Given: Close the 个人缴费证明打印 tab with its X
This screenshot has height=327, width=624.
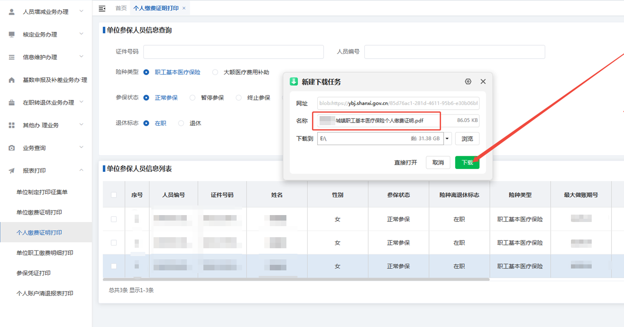Looking at the screenshot, I should pos(184,8).
